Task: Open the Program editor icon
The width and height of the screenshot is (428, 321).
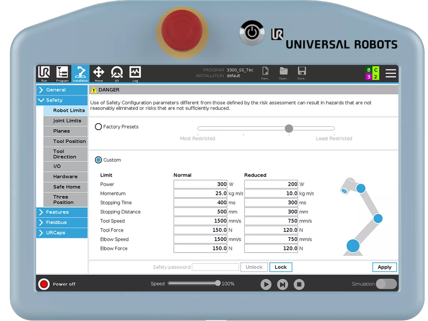Action: 62,73
